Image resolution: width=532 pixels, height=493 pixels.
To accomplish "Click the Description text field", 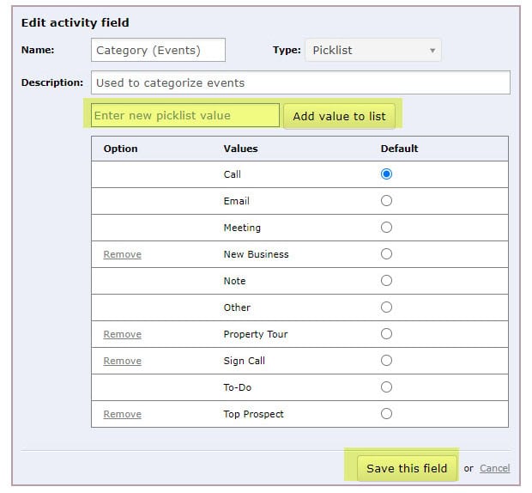I will coord(300,82).
